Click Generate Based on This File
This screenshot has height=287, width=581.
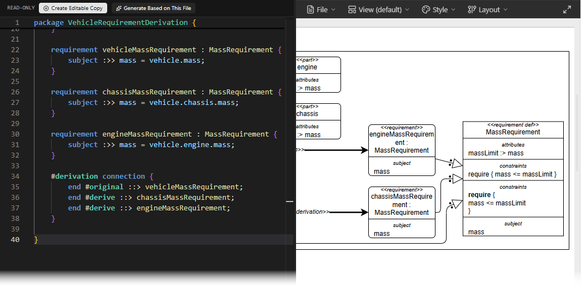point(153,8)
